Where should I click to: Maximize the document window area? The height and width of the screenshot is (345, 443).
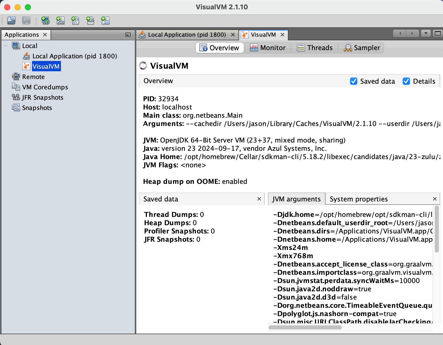pos(438,33)
